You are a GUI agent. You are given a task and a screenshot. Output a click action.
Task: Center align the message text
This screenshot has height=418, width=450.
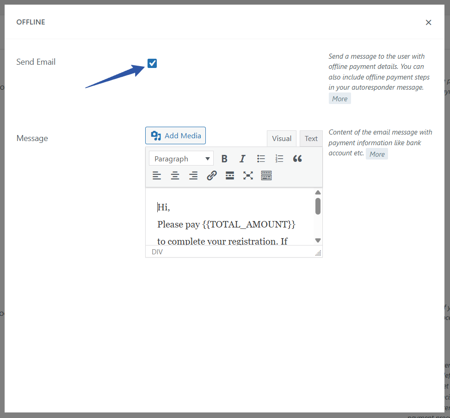click(175, 176)
